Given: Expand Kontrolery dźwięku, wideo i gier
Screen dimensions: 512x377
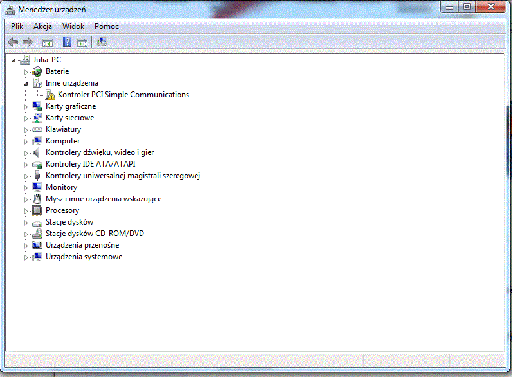Looking at the screenshot, I should (26, 153).
